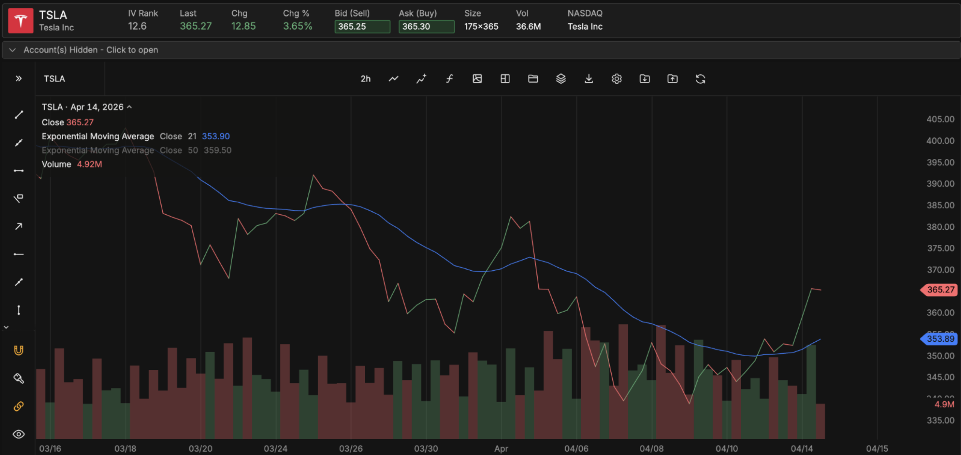Toggle the magnet snap mode

(19, 350)
